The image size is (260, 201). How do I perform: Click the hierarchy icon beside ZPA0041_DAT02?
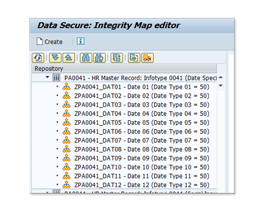click(x=67, y=96)
